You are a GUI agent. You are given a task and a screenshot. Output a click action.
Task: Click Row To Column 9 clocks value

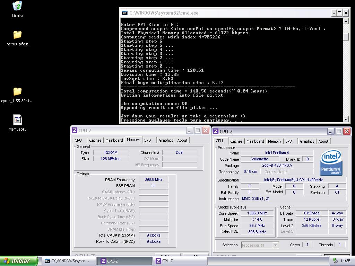coord(154,241)
